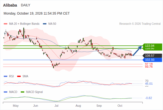
Task: Click the 97.18 support price label
Action: coord(149,64)
